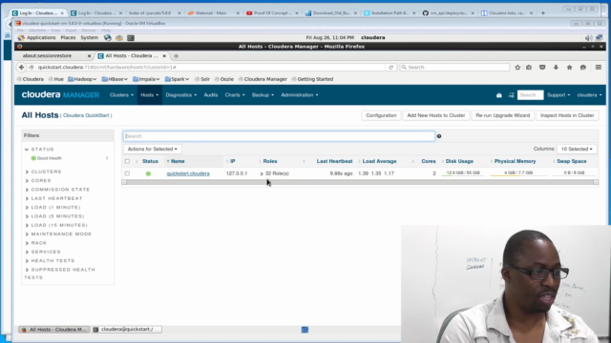Viewport: 611px width, 343px height.
Task: Open the Support menu
Action: [558, 95]
